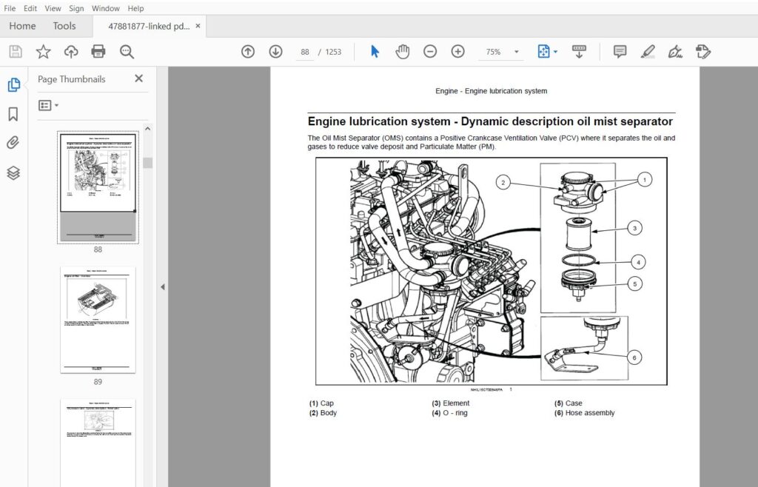
Task: Click total page count 1253
Action: pos(333,52)
